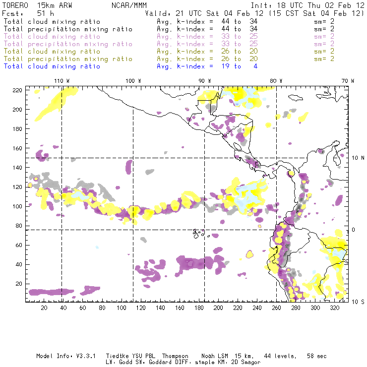367x367 pixels.
Task: Click 'Model Info: V3.3.1' footer text
Action: [66, 356]
